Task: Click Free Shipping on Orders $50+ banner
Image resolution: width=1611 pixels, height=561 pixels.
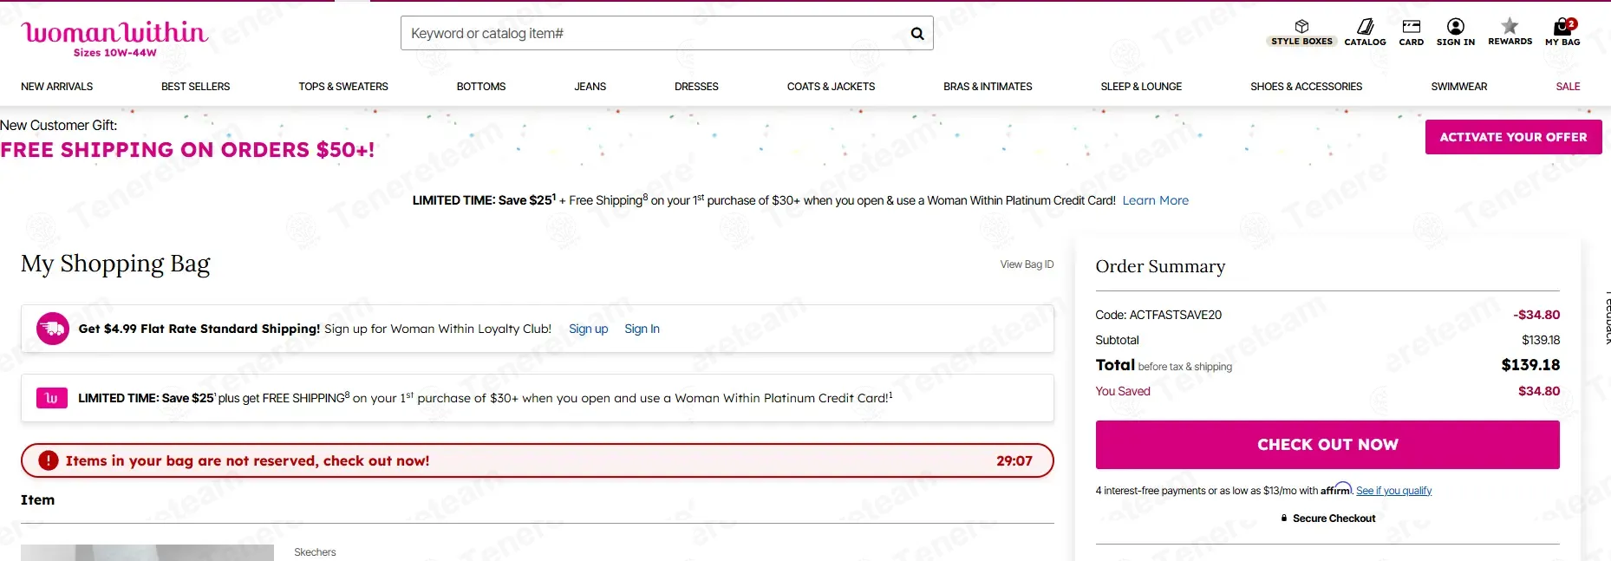Action: tap(187, 150)
